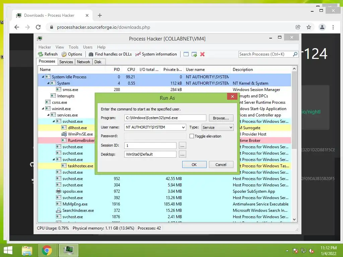Viewport: 343px width, 257px height.
Task: Switch to the Network tab
Action: [83, 62]
